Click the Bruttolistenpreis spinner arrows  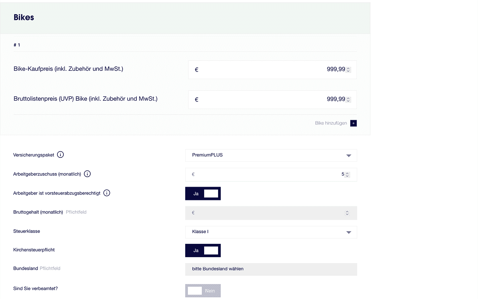tap(348, 100)
